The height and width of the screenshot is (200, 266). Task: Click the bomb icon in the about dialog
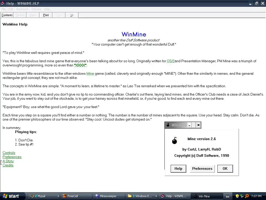(x=175, y=140)
